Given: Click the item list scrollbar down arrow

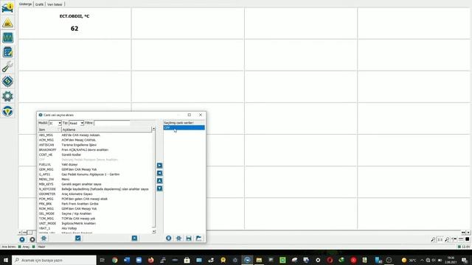Looking at the screenshot, I should pyautogui.click(x=154, y=231).
